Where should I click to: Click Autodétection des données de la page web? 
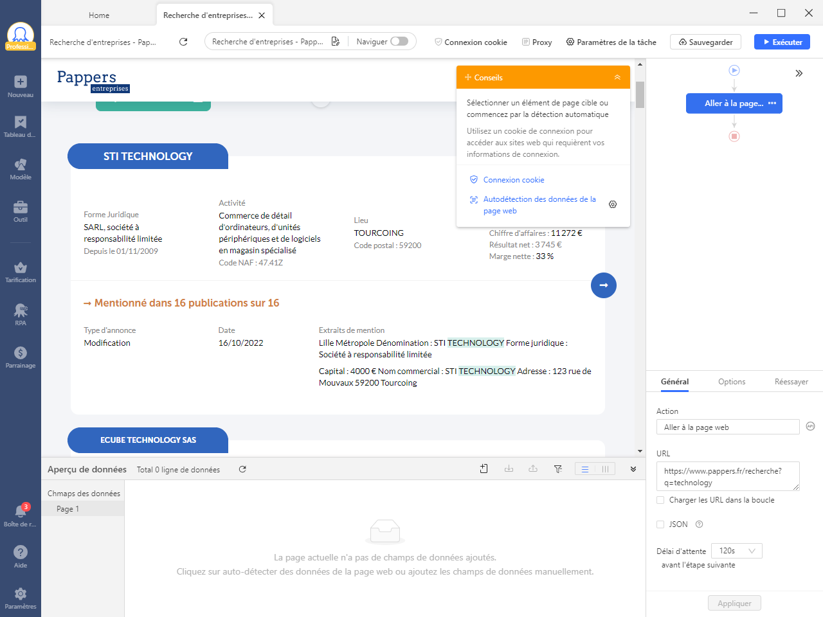(539, 205)
